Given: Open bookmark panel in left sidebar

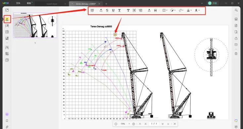Looking at the screenshot, I should pyautogui.click(x=7, y=121).
